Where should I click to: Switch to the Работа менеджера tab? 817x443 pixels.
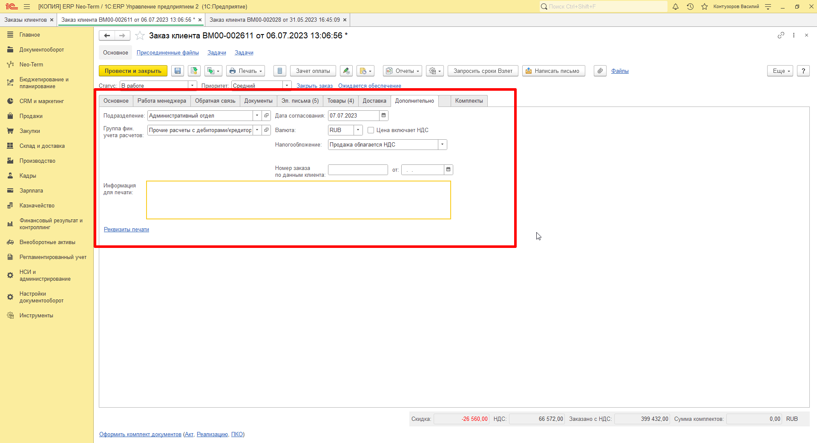point(162,101)
